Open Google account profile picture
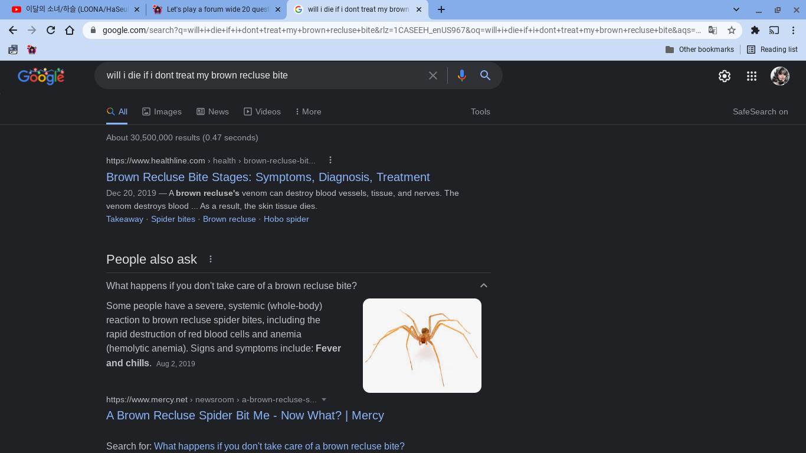Screen dimensions: 806x453 point(780,76)
